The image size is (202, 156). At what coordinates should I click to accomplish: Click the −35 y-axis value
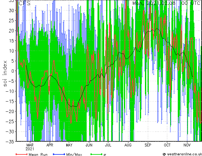click(10, 142)
